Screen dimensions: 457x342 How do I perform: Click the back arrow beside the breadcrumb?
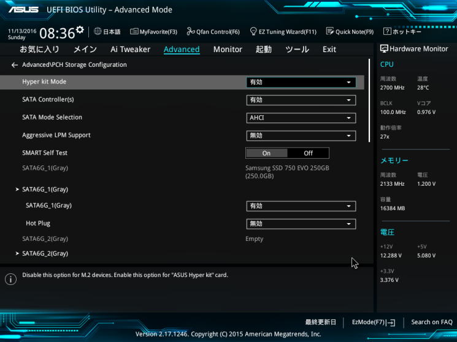(x=15, y=65)
